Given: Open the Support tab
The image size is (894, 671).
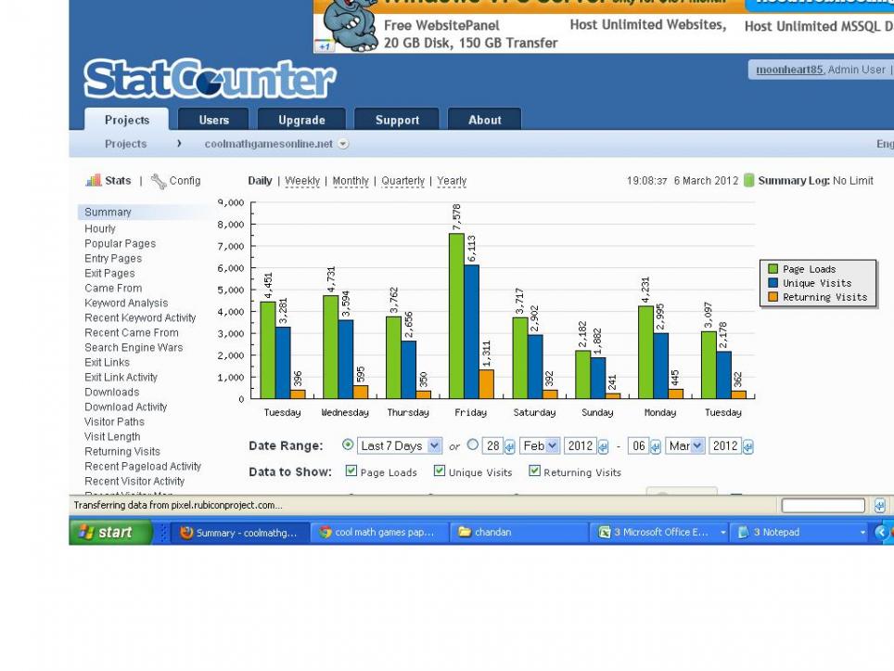Looking at the screenshot, I should (397, 120).
